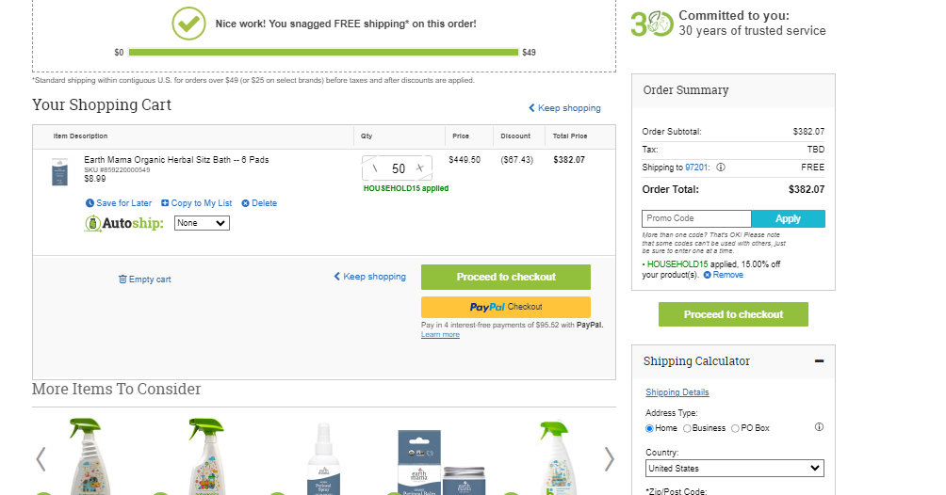The width and height of the screenshot is (946, 495).
Task: Click the HOUSEHOLD15 applied label under quantity
Action: tap(406, 189)
